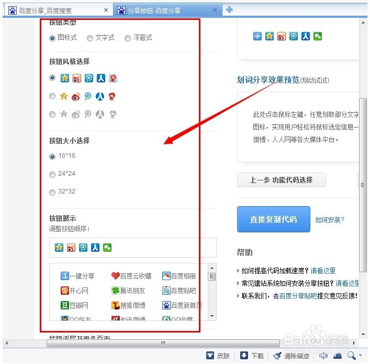Select the square colored icon style
Screen dimensions: 370x364
(x=52, y=78)
